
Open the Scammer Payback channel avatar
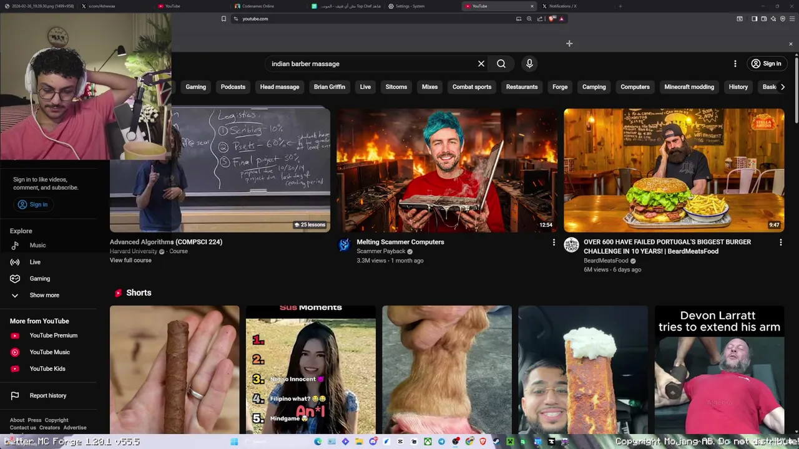(344, 244)
